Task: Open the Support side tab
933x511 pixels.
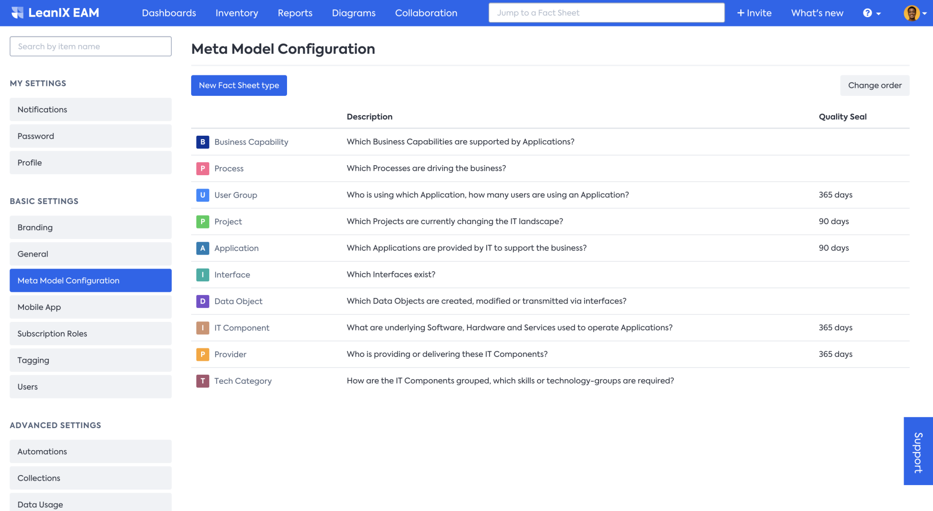Action: 918,451
